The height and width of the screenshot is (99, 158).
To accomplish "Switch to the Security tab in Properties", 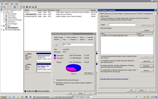I will pos(91,40).
